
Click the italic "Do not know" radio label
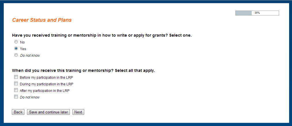pyautogui.click(x=30, y=56)
